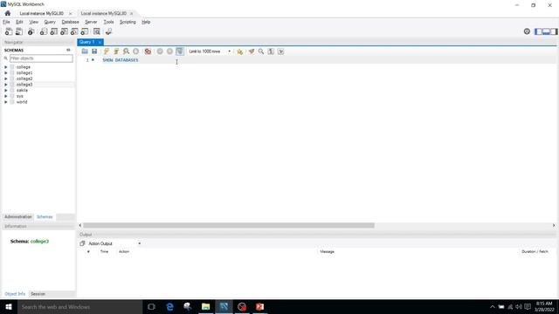
Task: Select the Schemas navigator tab
Action: click(x=45, y=217)
